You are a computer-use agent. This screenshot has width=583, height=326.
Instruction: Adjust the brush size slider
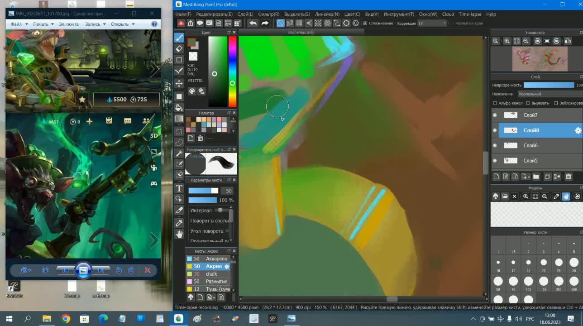click(203, 191)
